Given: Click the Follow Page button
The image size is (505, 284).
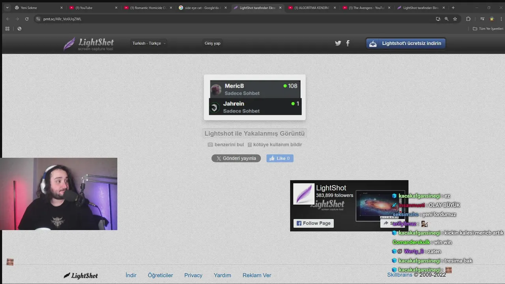Looking at the screenshot, I should click(x=314, y=223).
